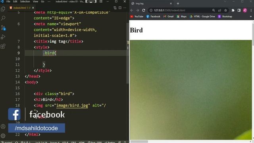The height and width of the screenshot is (143, 254).
Task: Click the feedback icon in status bar
Action: point(119,142)
